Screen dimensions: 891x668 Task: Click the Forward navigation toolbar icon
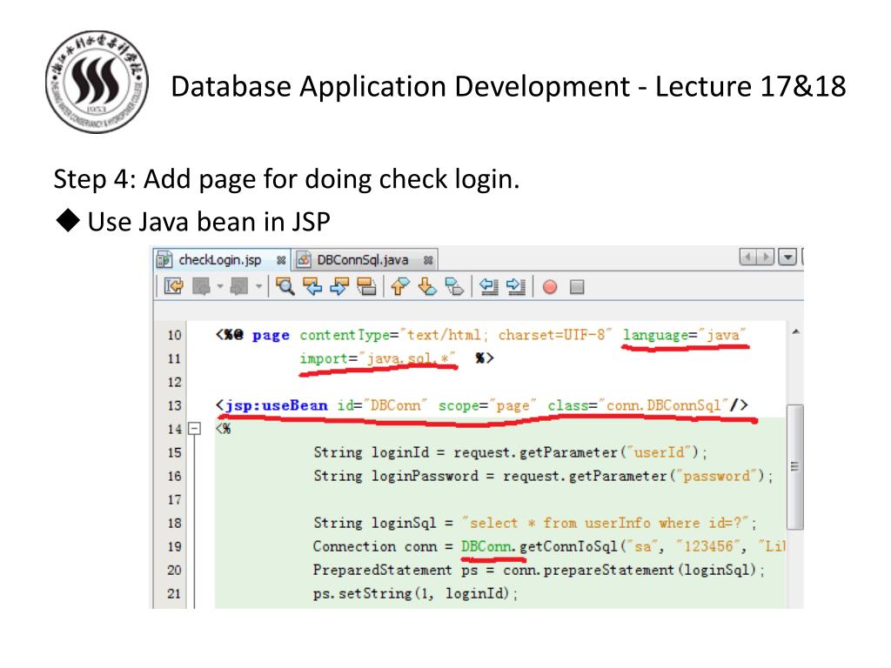[x=238, y=286]
